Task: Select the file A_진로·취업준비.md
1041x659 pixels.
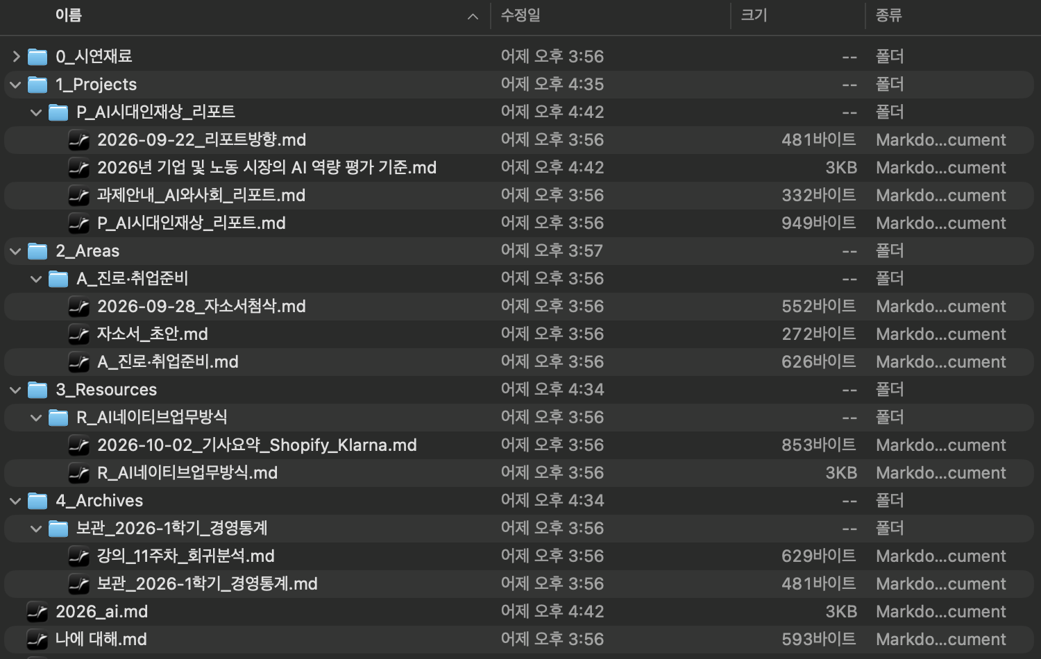Action: (x=168, y=362)
